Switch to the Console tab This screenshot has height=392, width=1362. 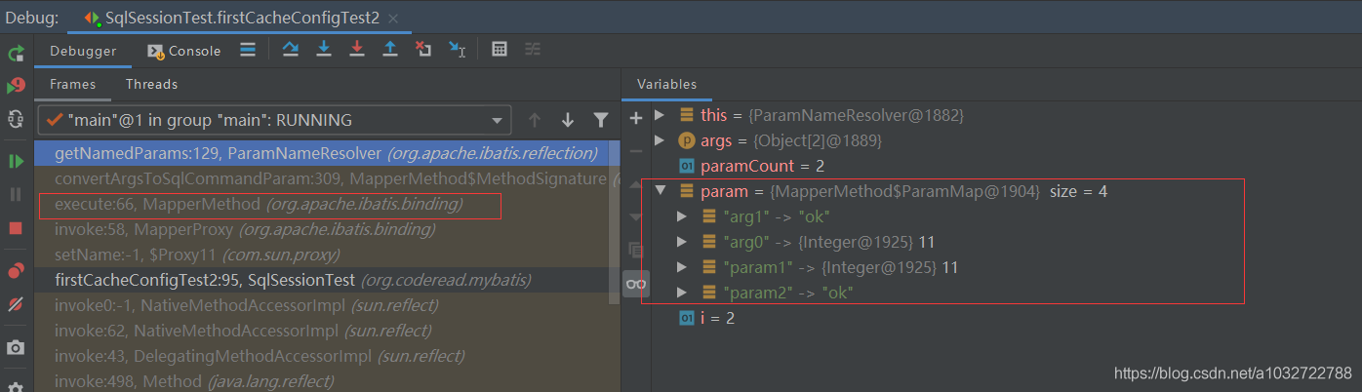[x=184, y=51]
